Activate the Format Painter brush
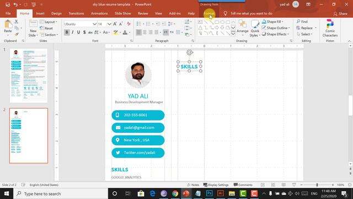Screen dimensions: 353x199 [17, 34]
